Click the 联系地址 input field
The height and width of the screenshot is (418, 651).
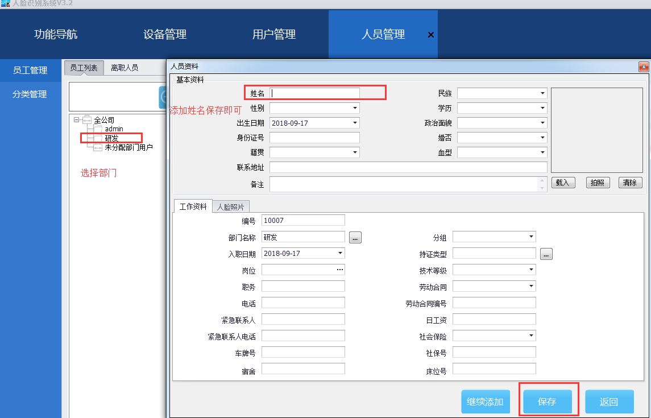point(409,167)
